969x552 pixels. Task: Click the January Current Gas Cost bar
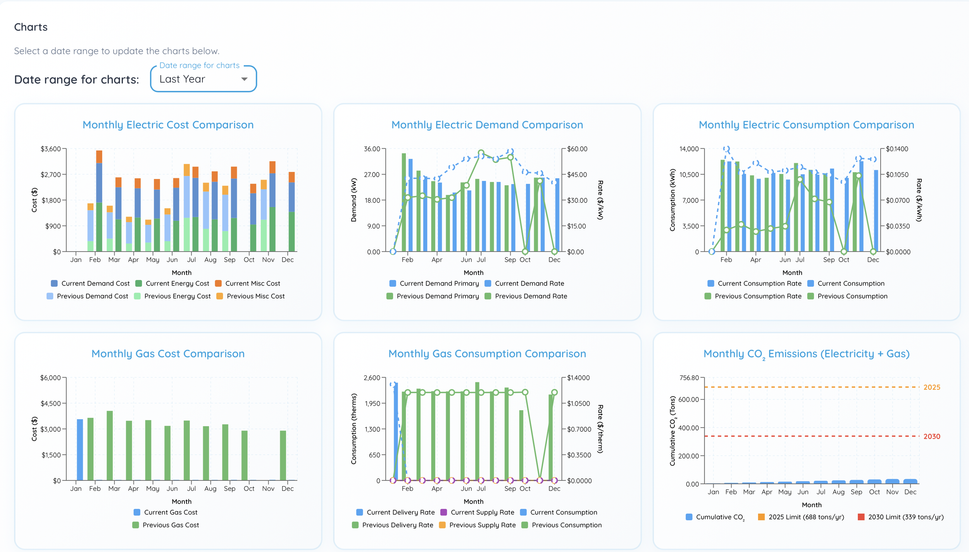pos(80,449)
